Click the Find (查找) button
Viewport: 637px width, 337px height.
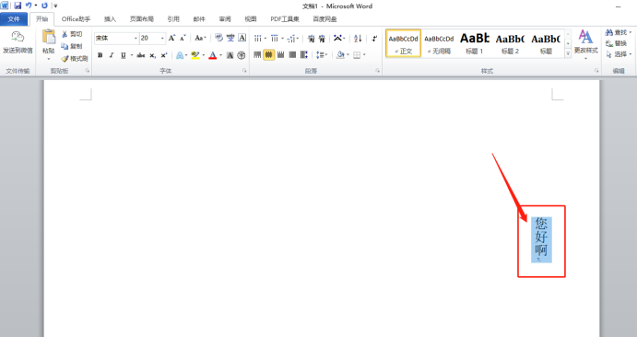pos(618,32)
